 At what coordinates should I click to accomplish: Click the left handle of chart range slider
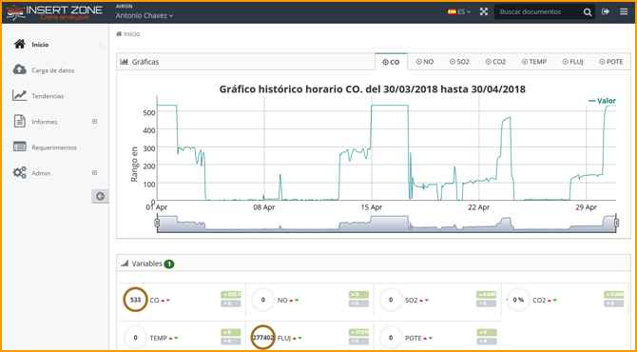pos(157,223)
